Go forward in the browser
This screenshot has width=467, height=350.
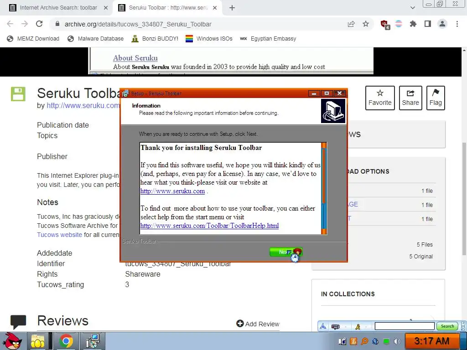coord(25,24)
